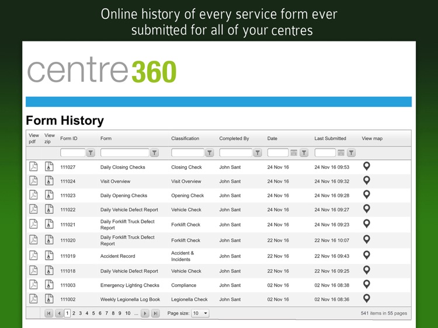Go to page 10
Screen dimensions: 438x328
click(x=128, y=313)
